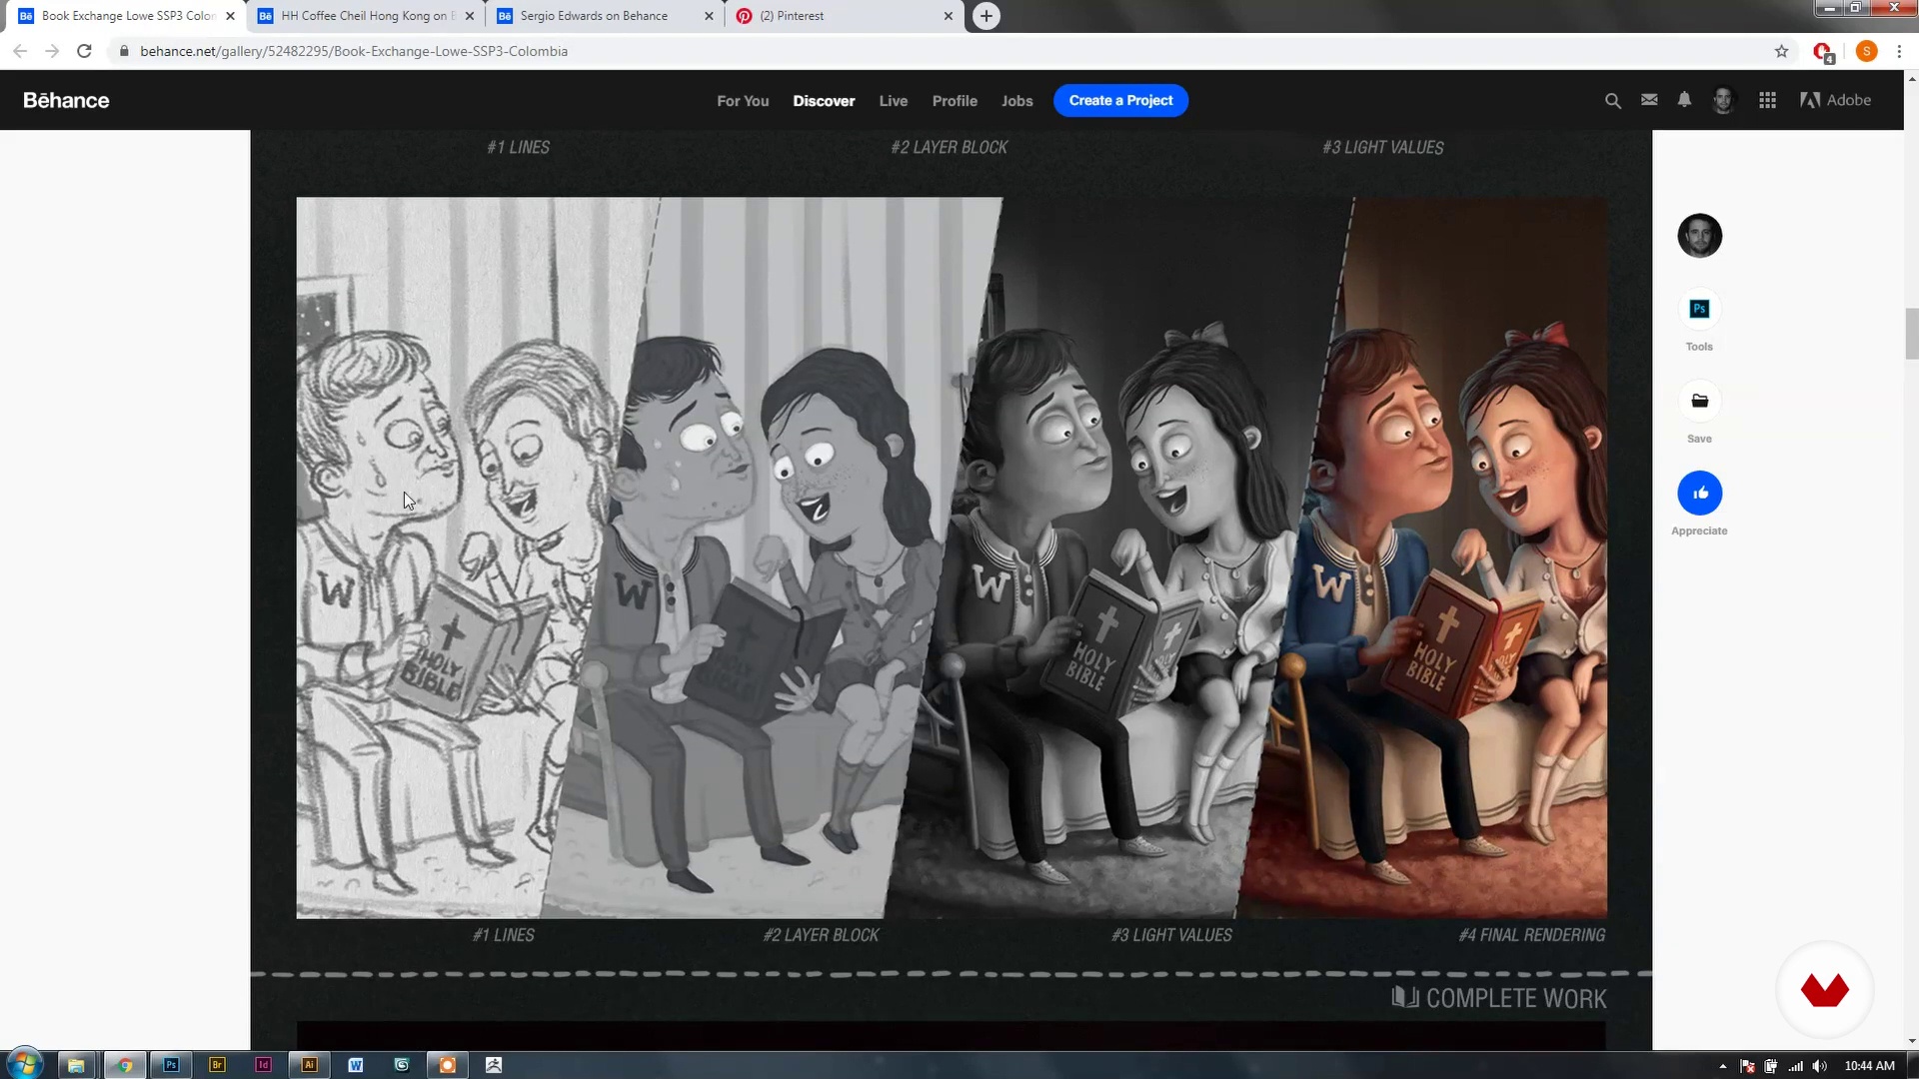Click the red floating badge icon
The width and height of the screenshot is (1919, 1079).
(1824, 990)
